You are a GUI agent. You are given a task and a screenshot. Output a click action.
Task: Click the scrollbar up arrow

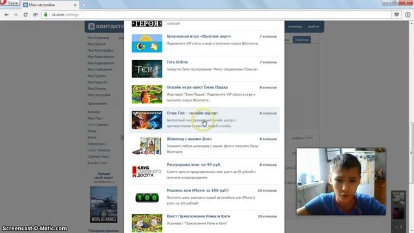[x=411, y=23]
